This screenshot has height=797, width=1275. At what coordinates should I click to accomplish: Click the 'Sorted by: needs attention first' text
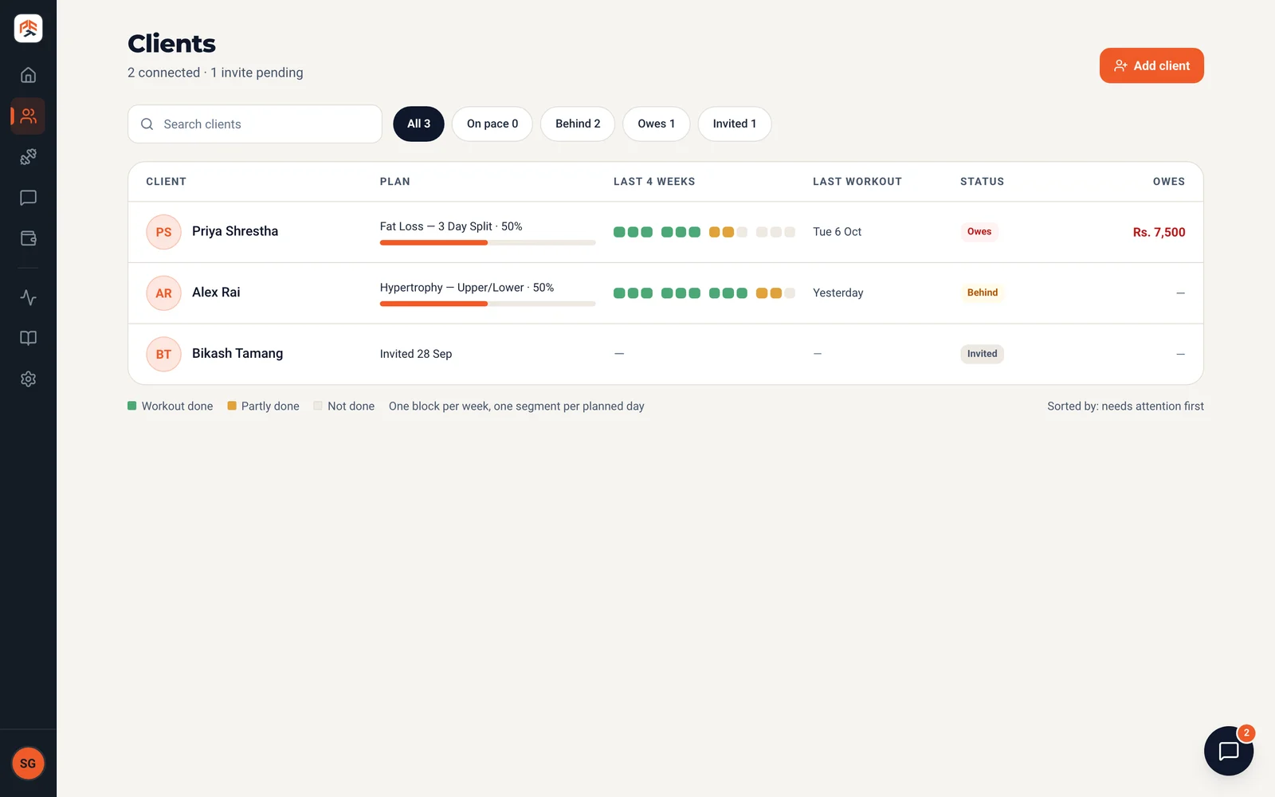[x=1125, y=406]
